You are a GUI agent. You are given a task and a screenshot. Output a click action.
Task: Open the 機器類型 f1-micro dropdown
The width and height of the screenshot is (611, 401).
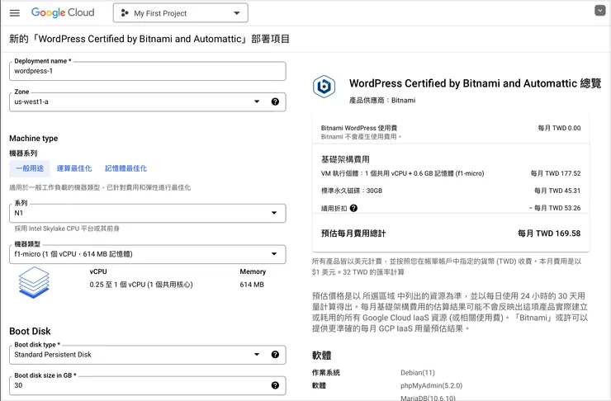[x=147, y=254]
